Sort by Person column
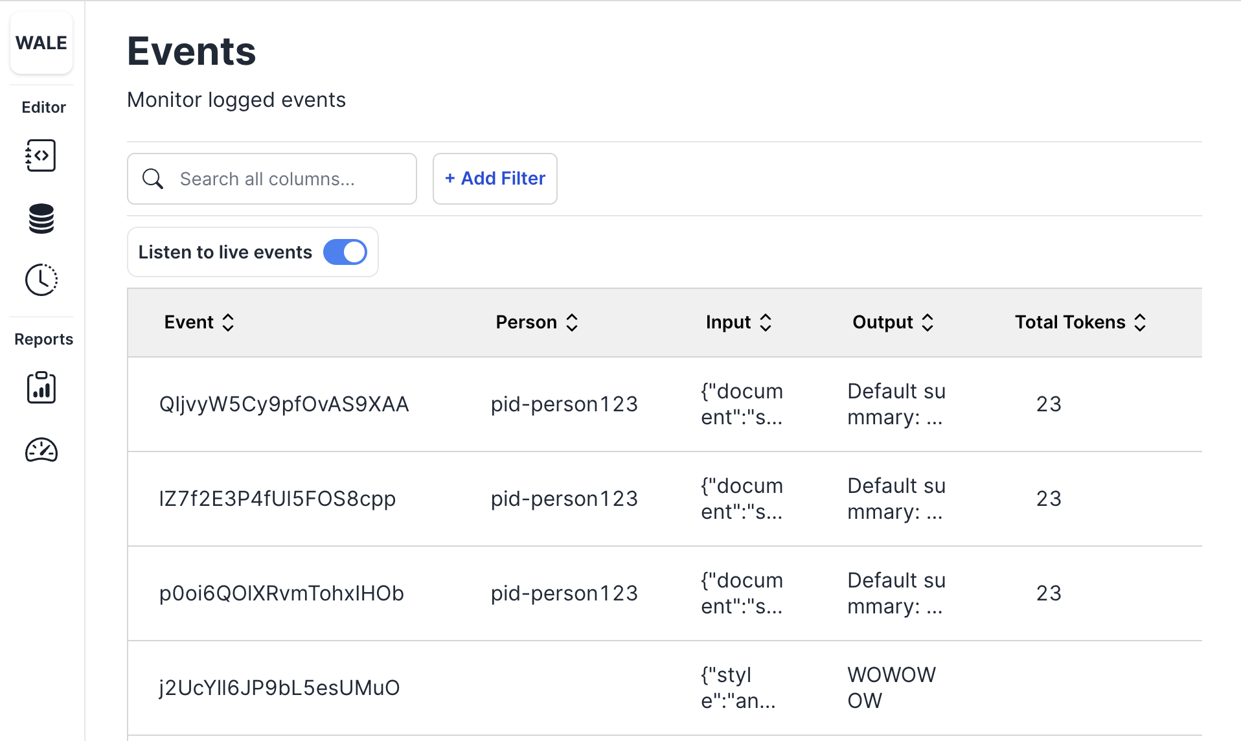Image resolution: width=1241 pixels, height=741 pixels. pos(537,322)
